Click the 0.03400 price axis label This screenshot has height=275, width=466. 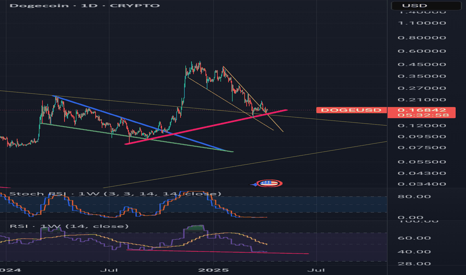421,184
